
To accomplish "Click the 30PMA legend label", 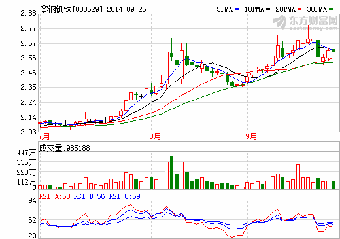I will coord(317,9).
